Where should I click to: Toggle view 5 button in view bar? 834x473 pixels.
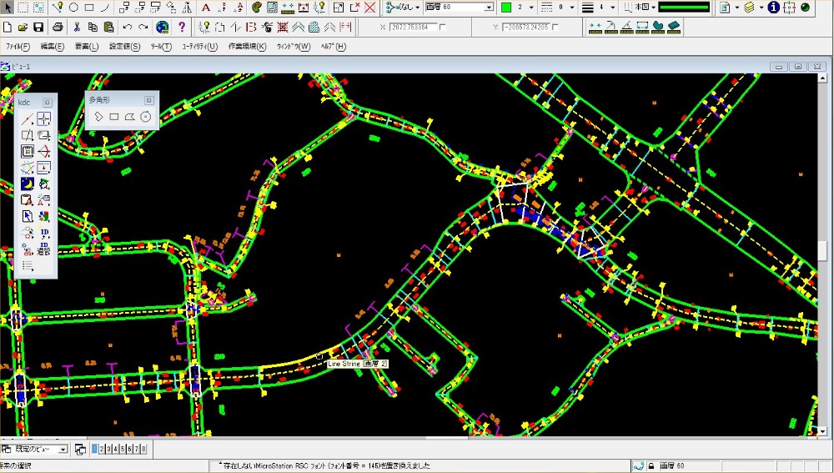point(123,449)
